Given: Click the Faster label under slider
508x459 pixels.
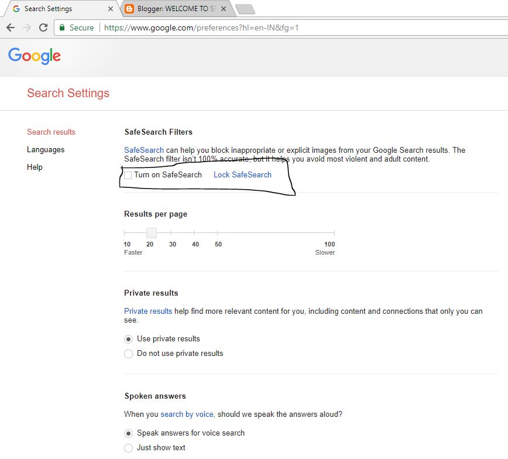Looking at the screenshot, I should [133, 252].
